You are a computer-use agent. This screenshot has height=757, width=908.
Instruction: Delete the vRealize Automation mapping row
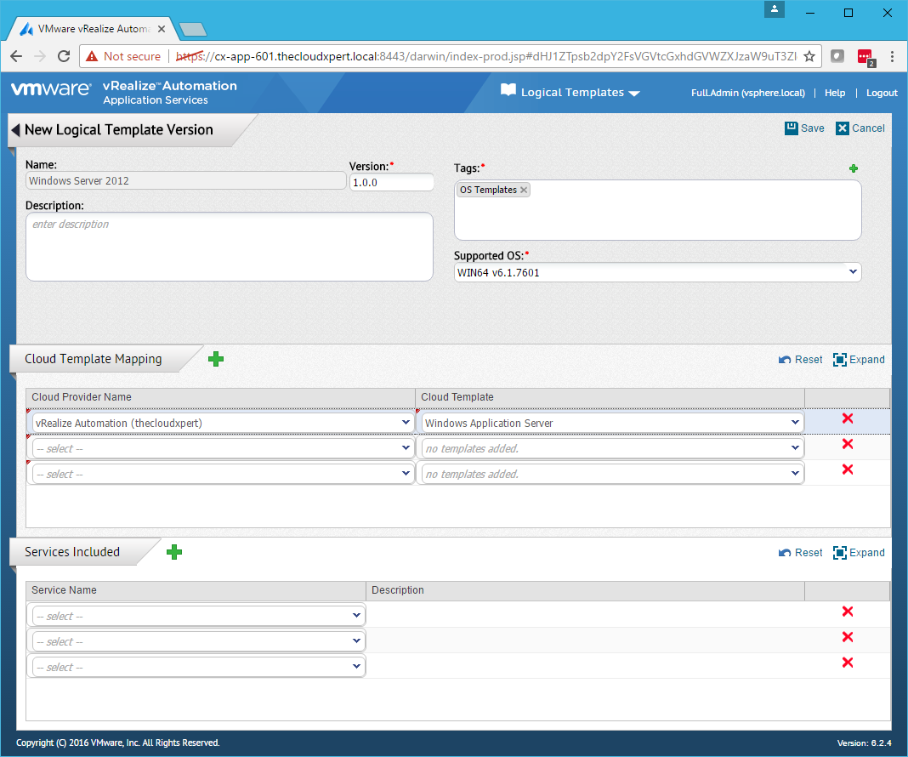click(847, 418)
